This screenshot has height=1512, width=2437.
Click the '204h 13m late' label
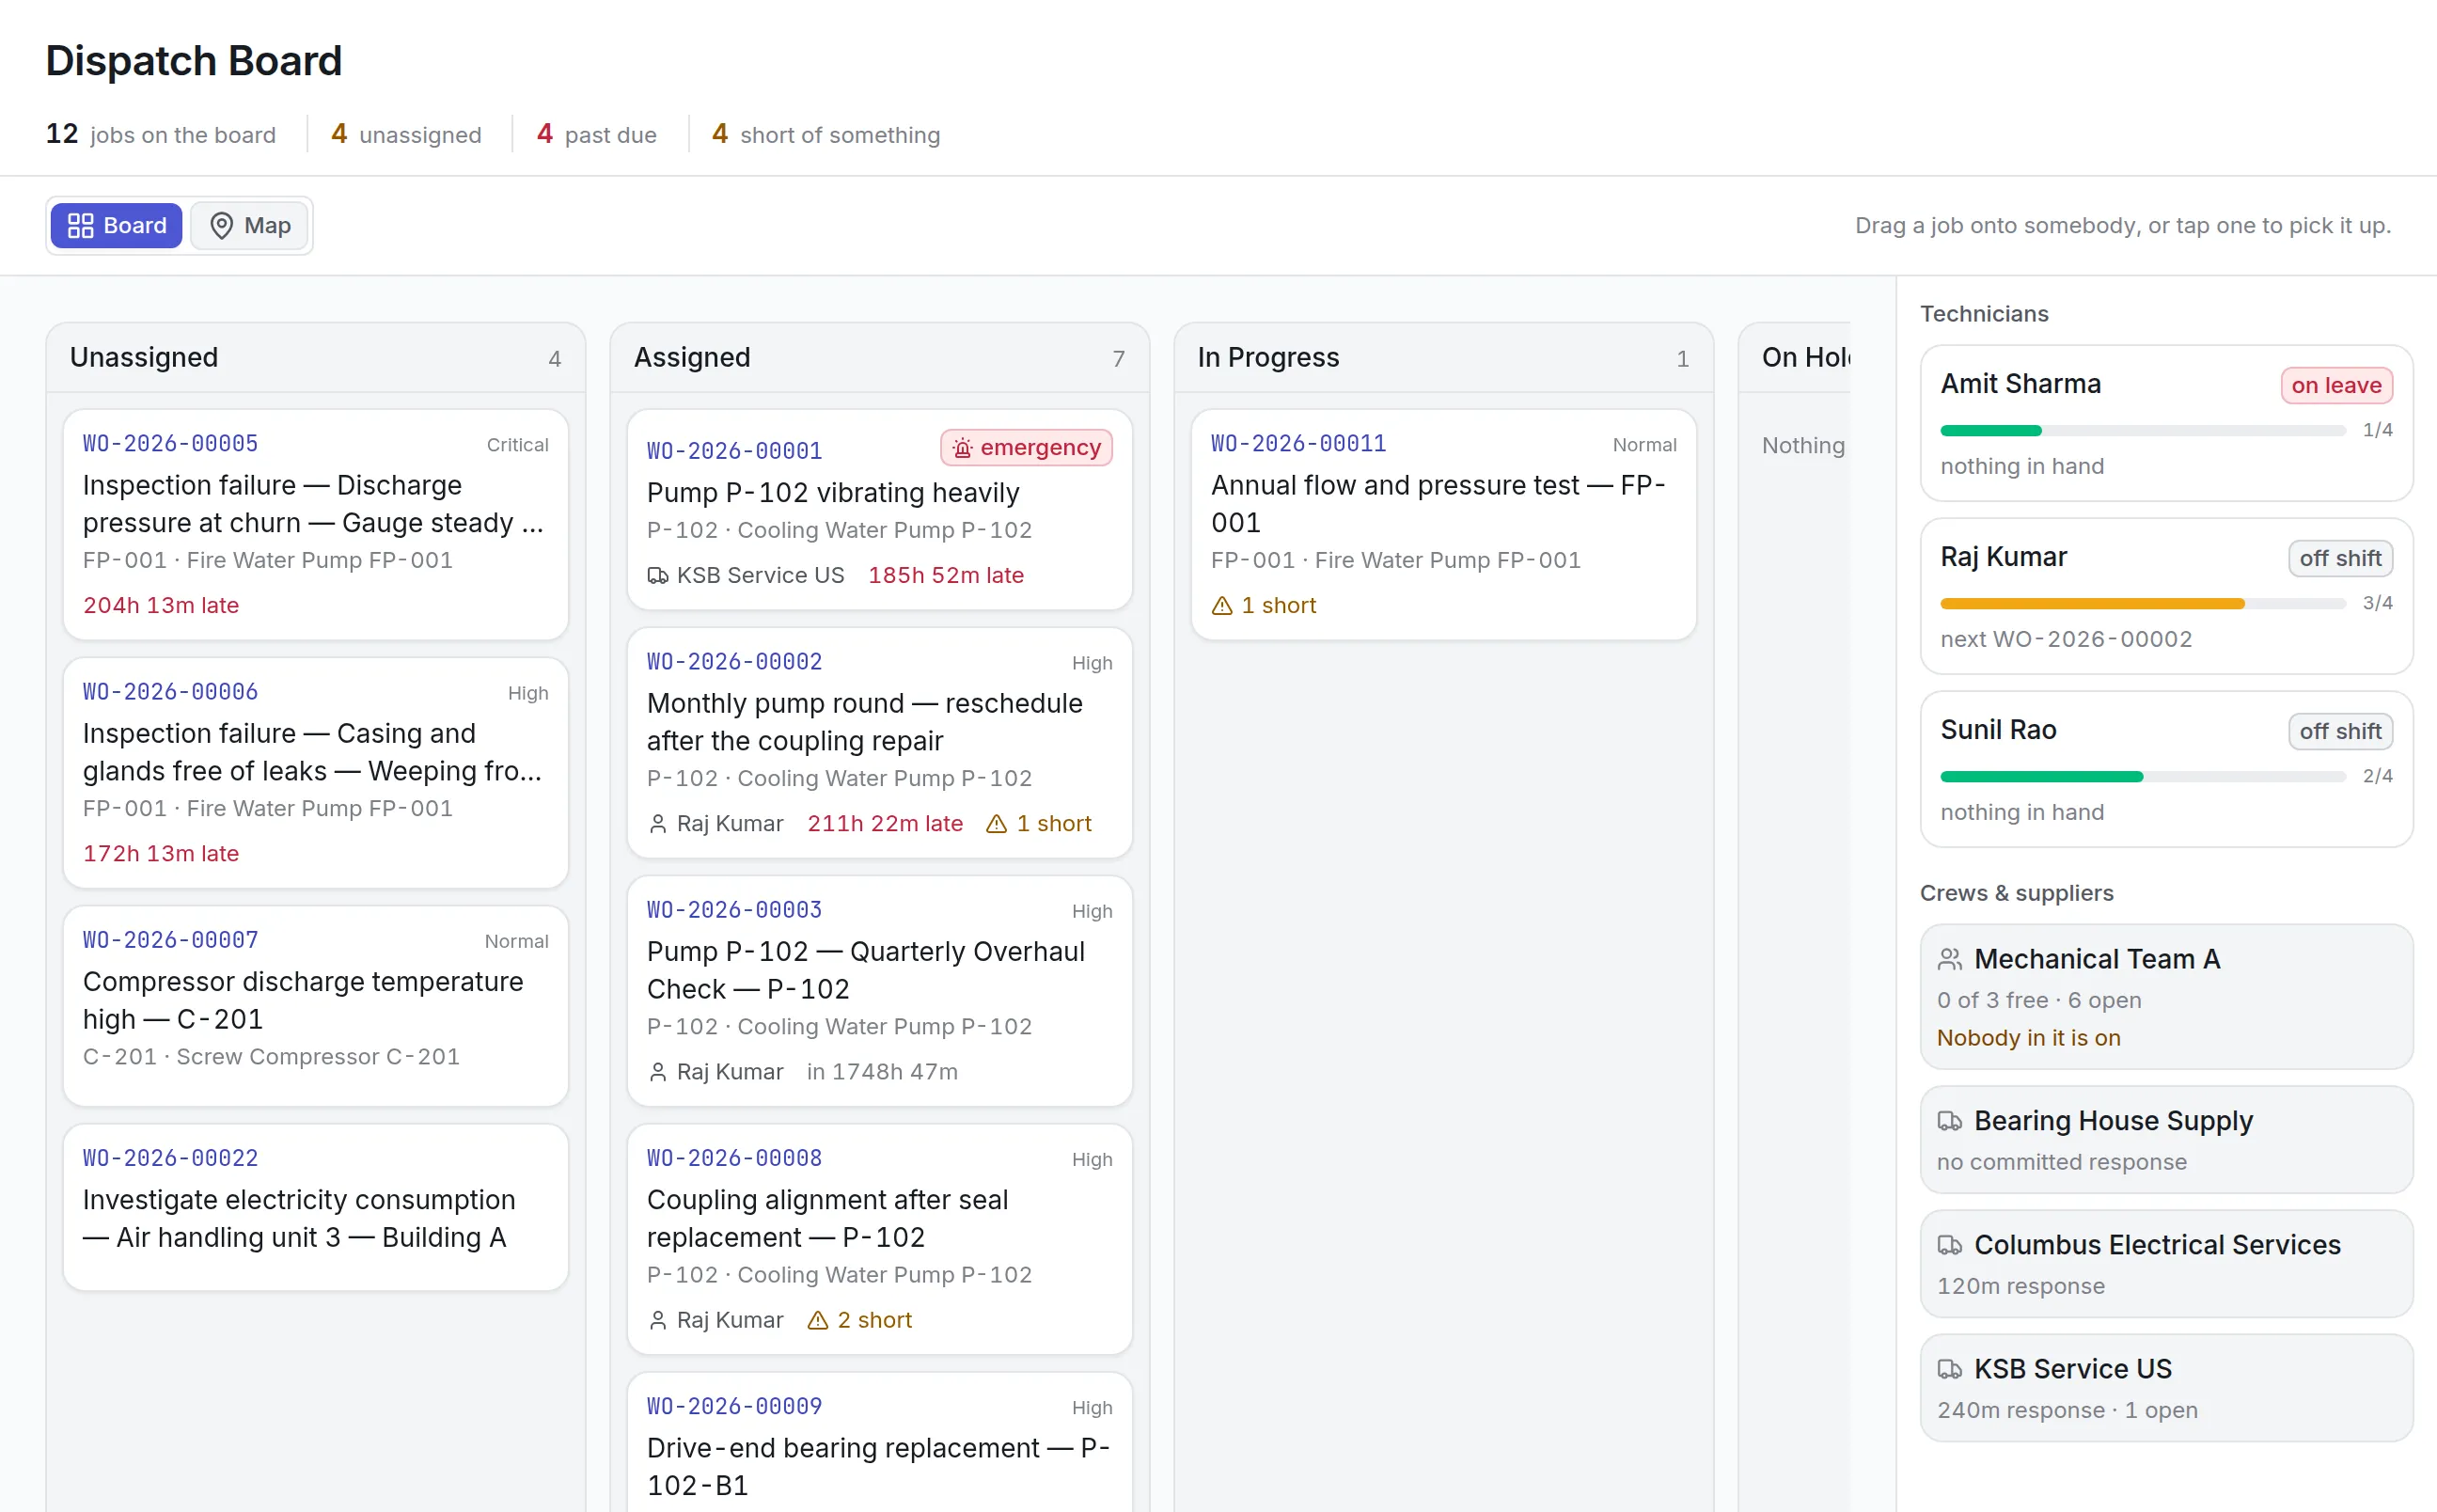161,606
